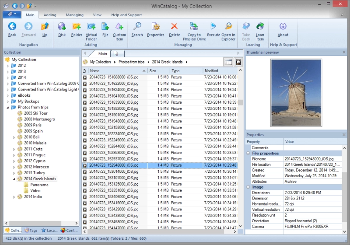Select 2008 Montenegro in the tree

click(x=39, y=119)
